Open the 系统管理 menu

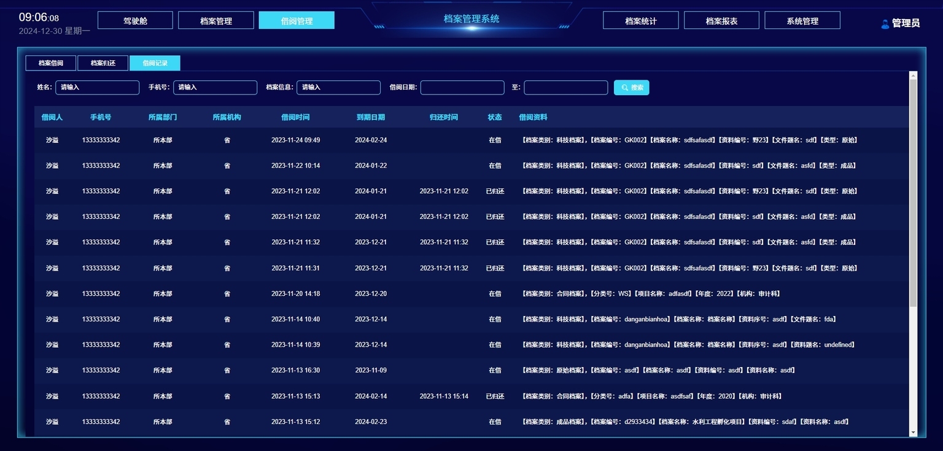802,20
